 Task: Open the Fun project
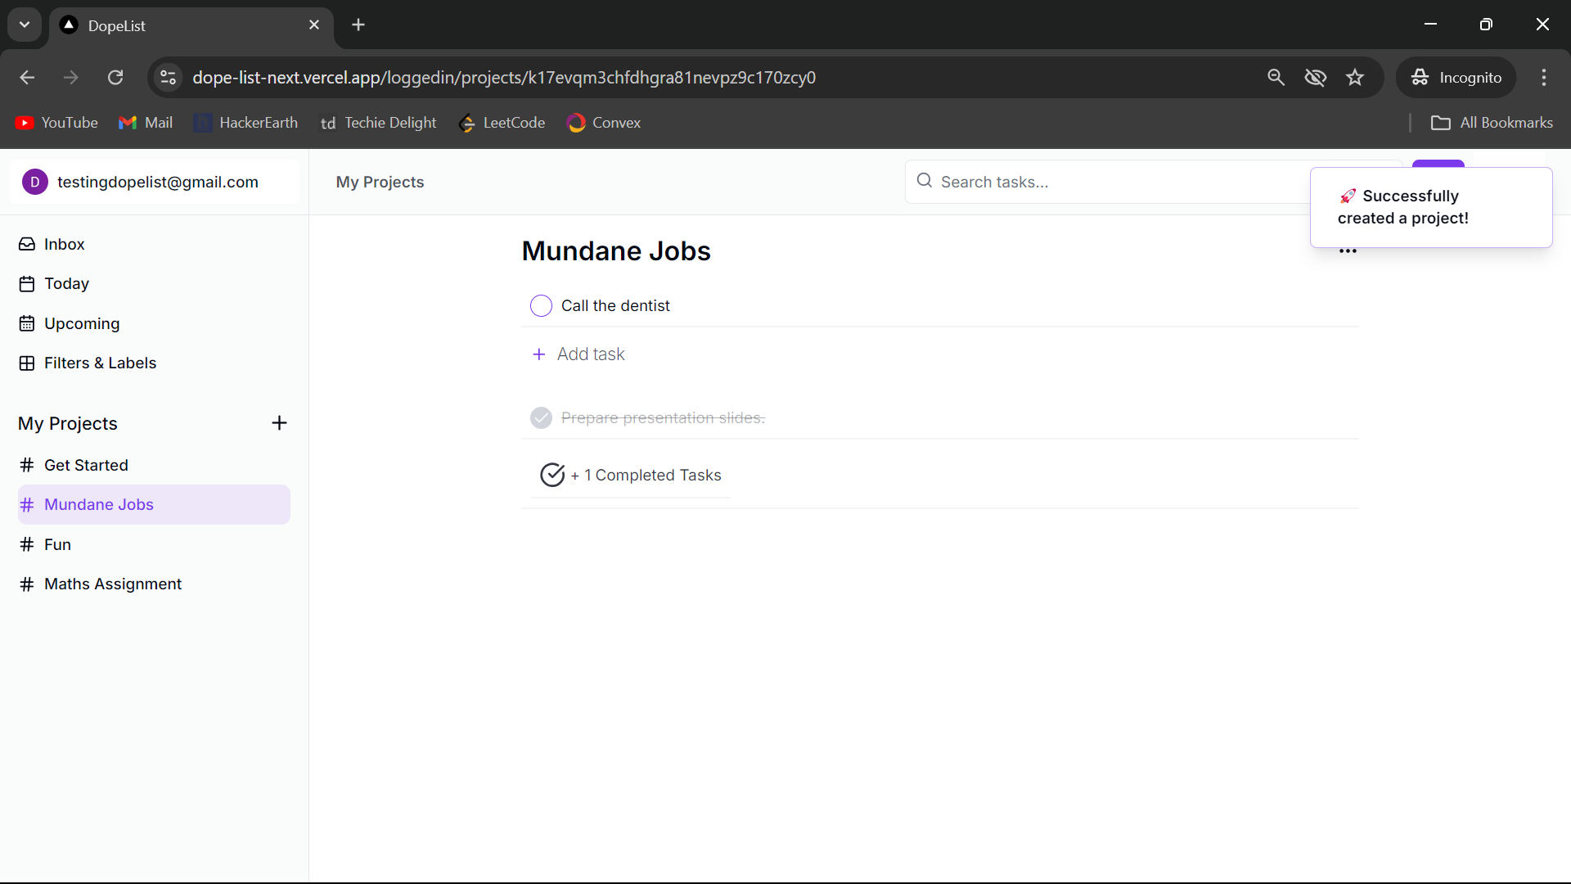57,544
